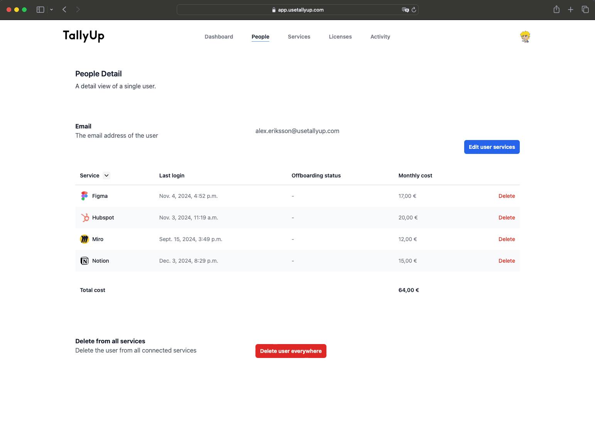Toggle the Safari sidebar icon
This screenshot has height=427, width=595.
point(40,10)
